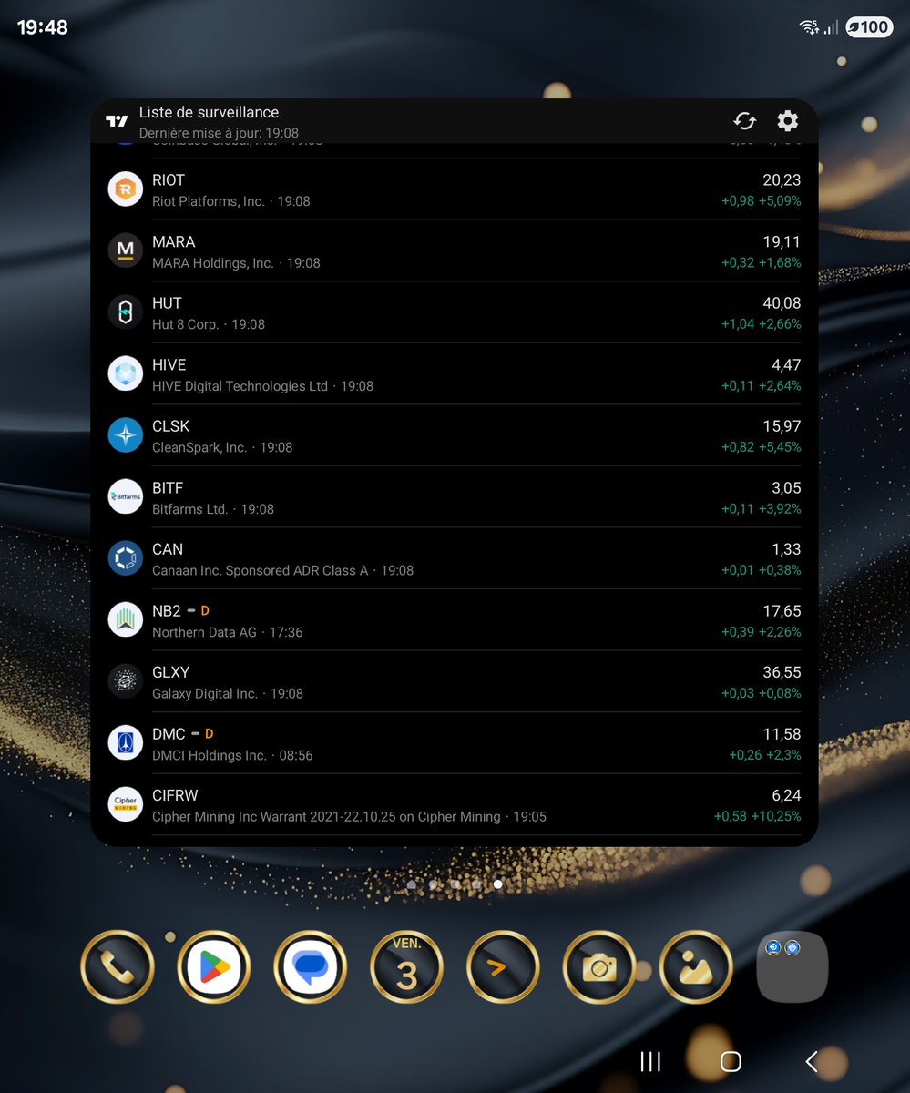The height and width of the screenshot is (1093, 910).
Task: Open widget settings gear
Action: [x=787, y=121]
